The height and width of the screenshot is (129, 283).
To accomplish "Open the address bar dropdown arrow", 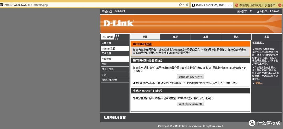I will (x=183, y=5).
